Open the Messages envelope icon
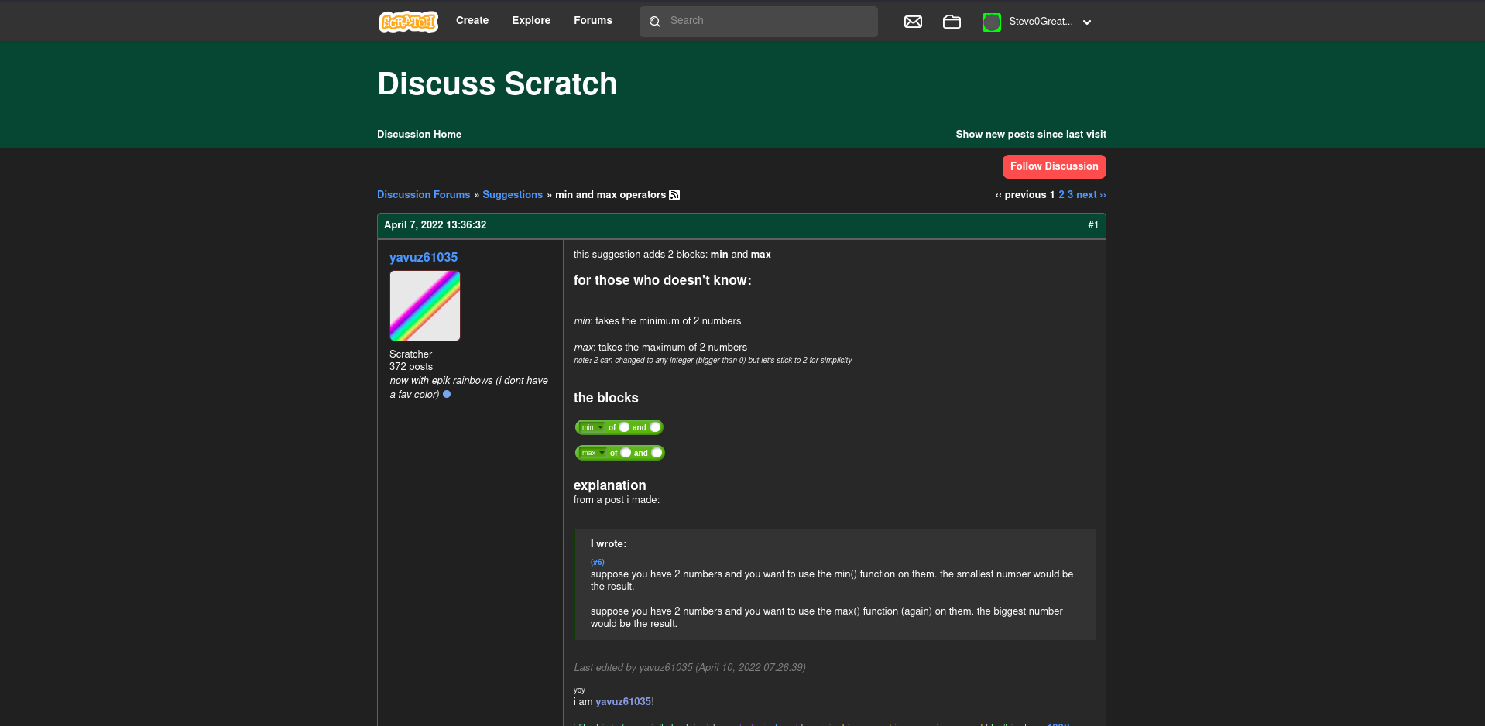 913,22
